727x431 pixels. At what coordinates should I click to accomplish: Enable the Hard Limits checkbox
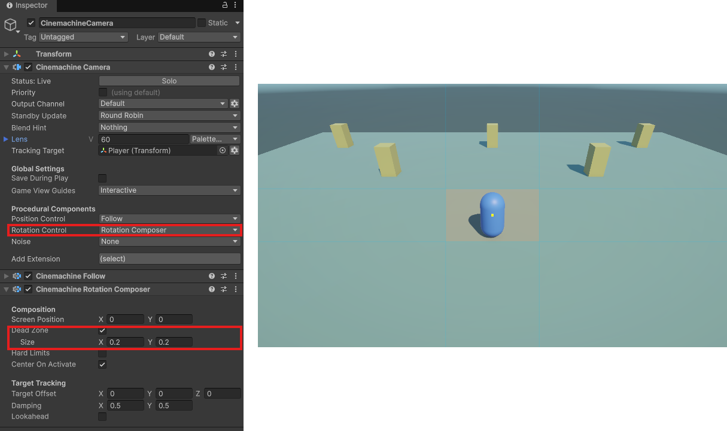click(102, 353)
